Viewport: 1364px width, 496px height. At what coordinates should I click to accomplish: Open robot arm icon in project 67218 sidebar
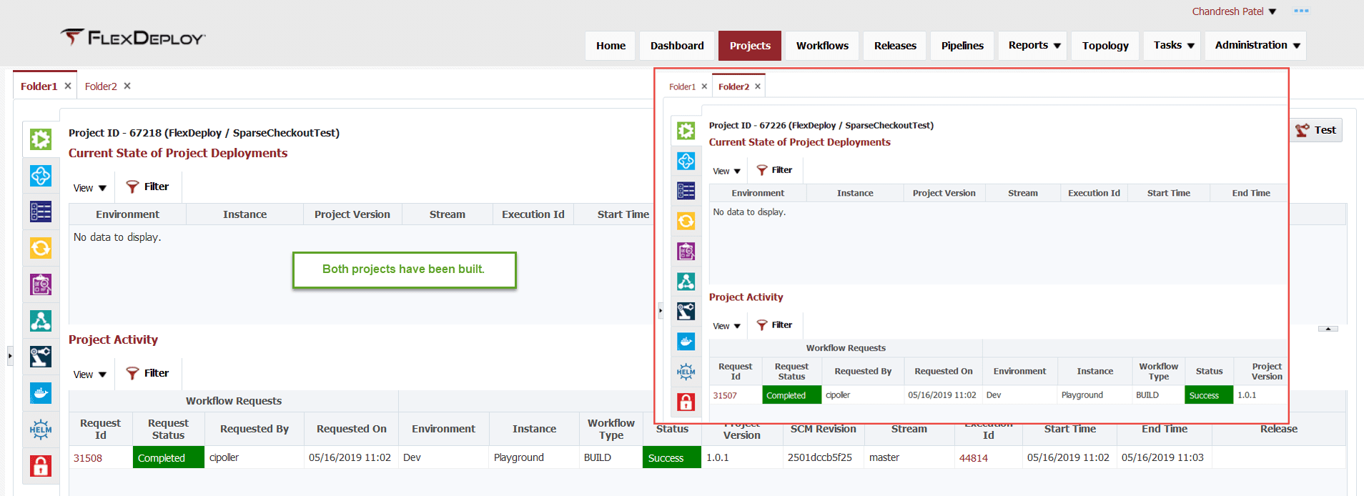tap(41, 357)
